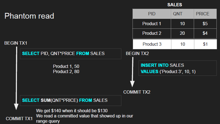Click the SALES table heading

[x=175, y=5]
